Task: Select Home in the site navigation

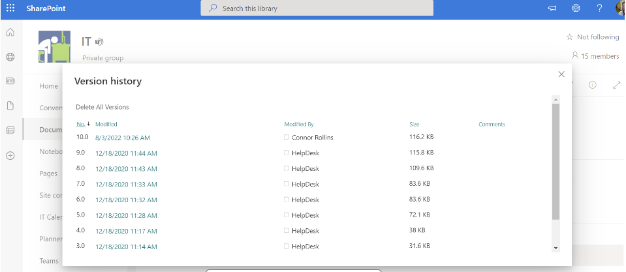Action: click(x=49, y=86)
